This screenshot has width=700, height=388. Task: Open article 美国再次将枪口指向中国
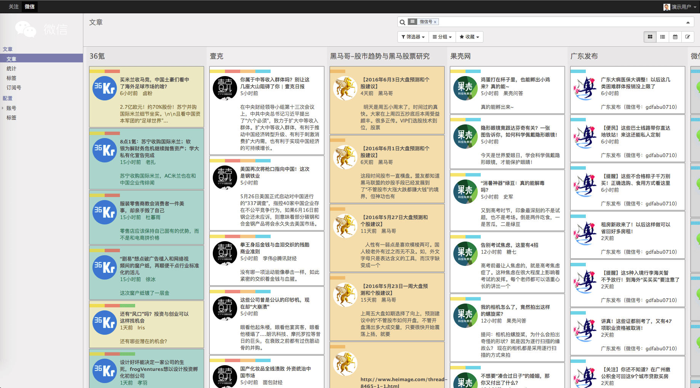[x=275, y=172]
